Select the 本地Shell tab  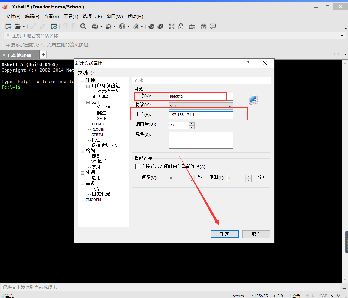point(20,55)
